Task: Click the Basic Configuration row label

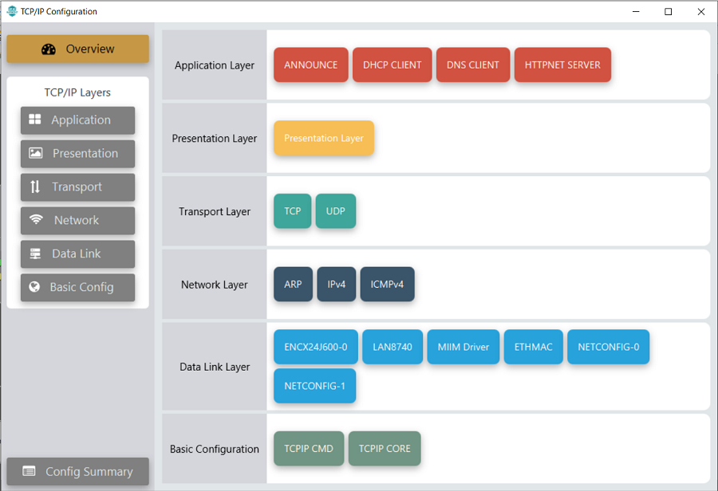Action: [x=215, y=449]
